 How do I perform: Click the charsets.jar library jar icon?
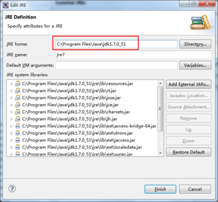tap(17, 112)
